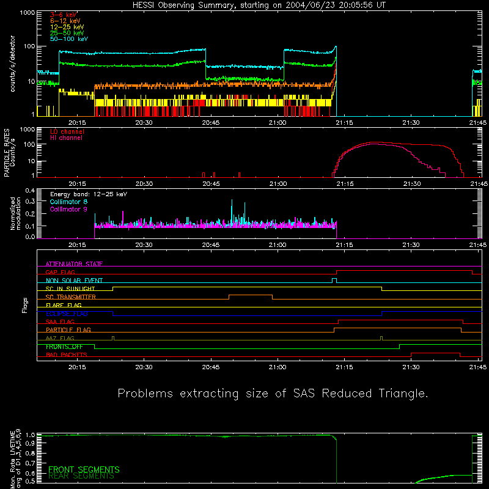489x489 pixels.
Task: Select the 50-100 keV legend entry
Action: point(69,39)
